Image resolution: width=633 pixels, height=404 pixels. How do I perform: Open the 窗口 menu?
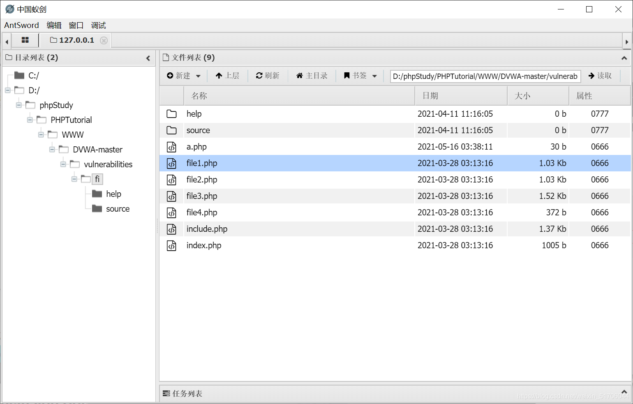76,25
